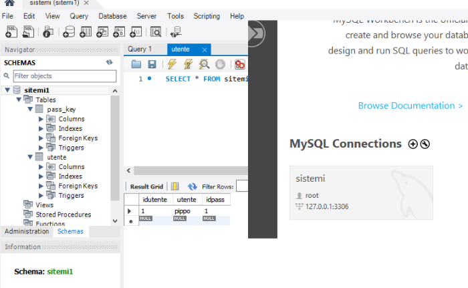Open the Scripting menu
Screen dimensions: 468x288
point(207,16)
